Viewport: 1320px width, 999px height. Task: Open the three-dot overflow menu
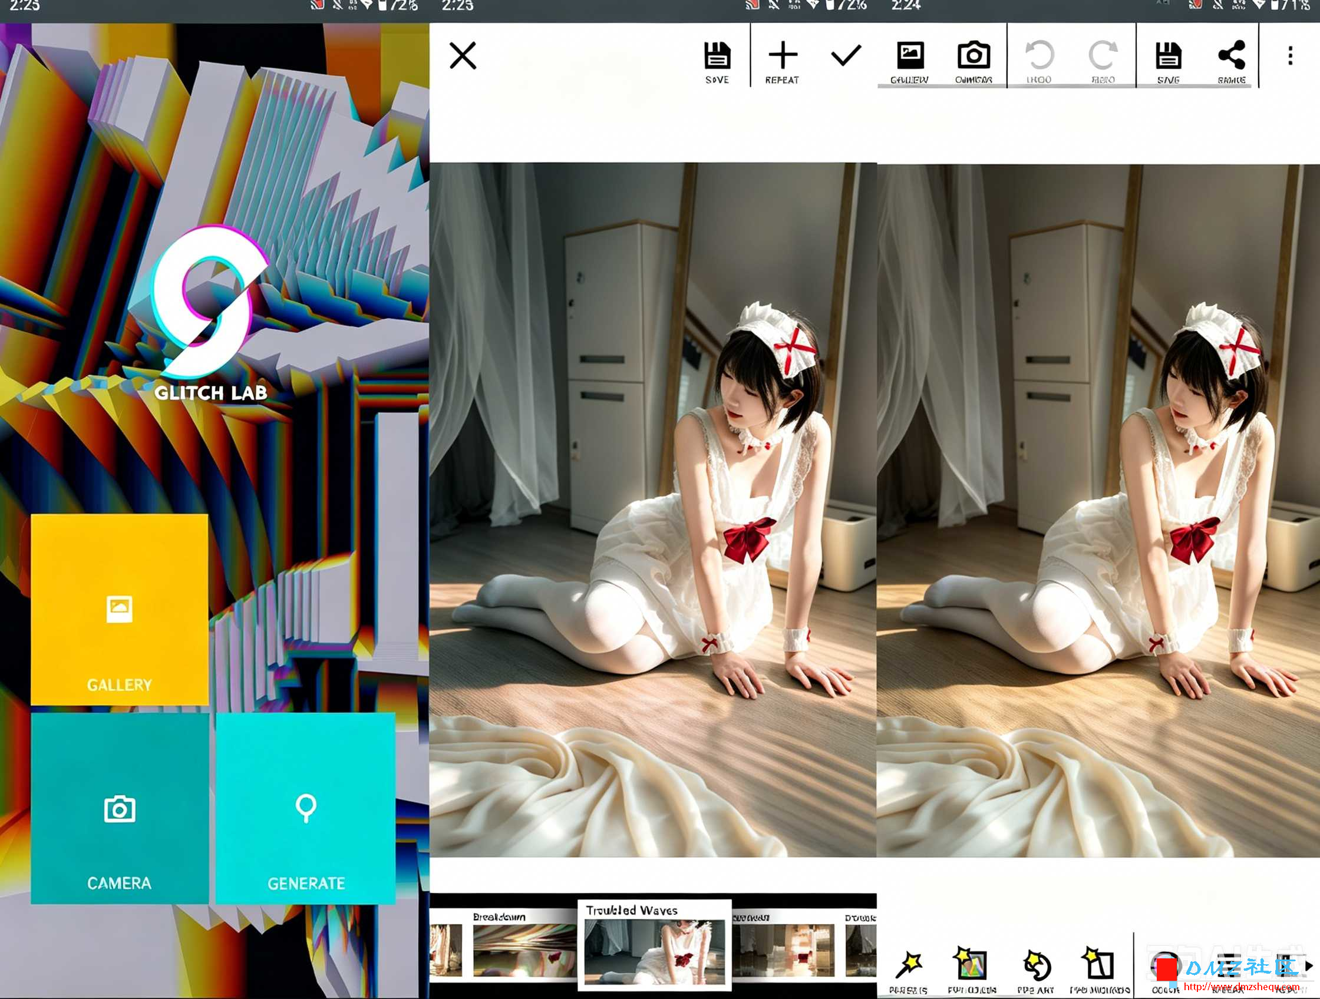pyautogui.click(x=1290, y=55)
